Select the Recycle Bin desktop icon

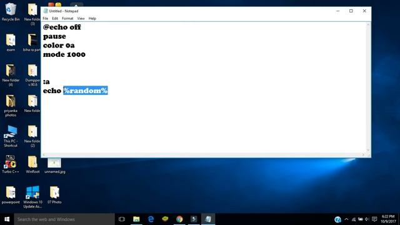click(11, 12)
